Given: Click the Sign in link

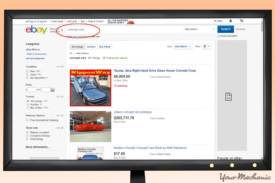Looking at the screenshot, I should pos(33,21).
